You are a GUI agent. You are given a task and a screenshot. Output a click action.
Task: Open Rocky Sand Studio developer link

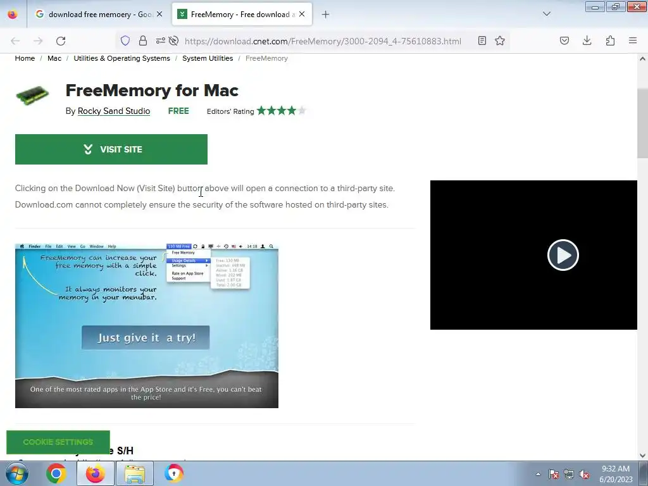click(114, 111)
